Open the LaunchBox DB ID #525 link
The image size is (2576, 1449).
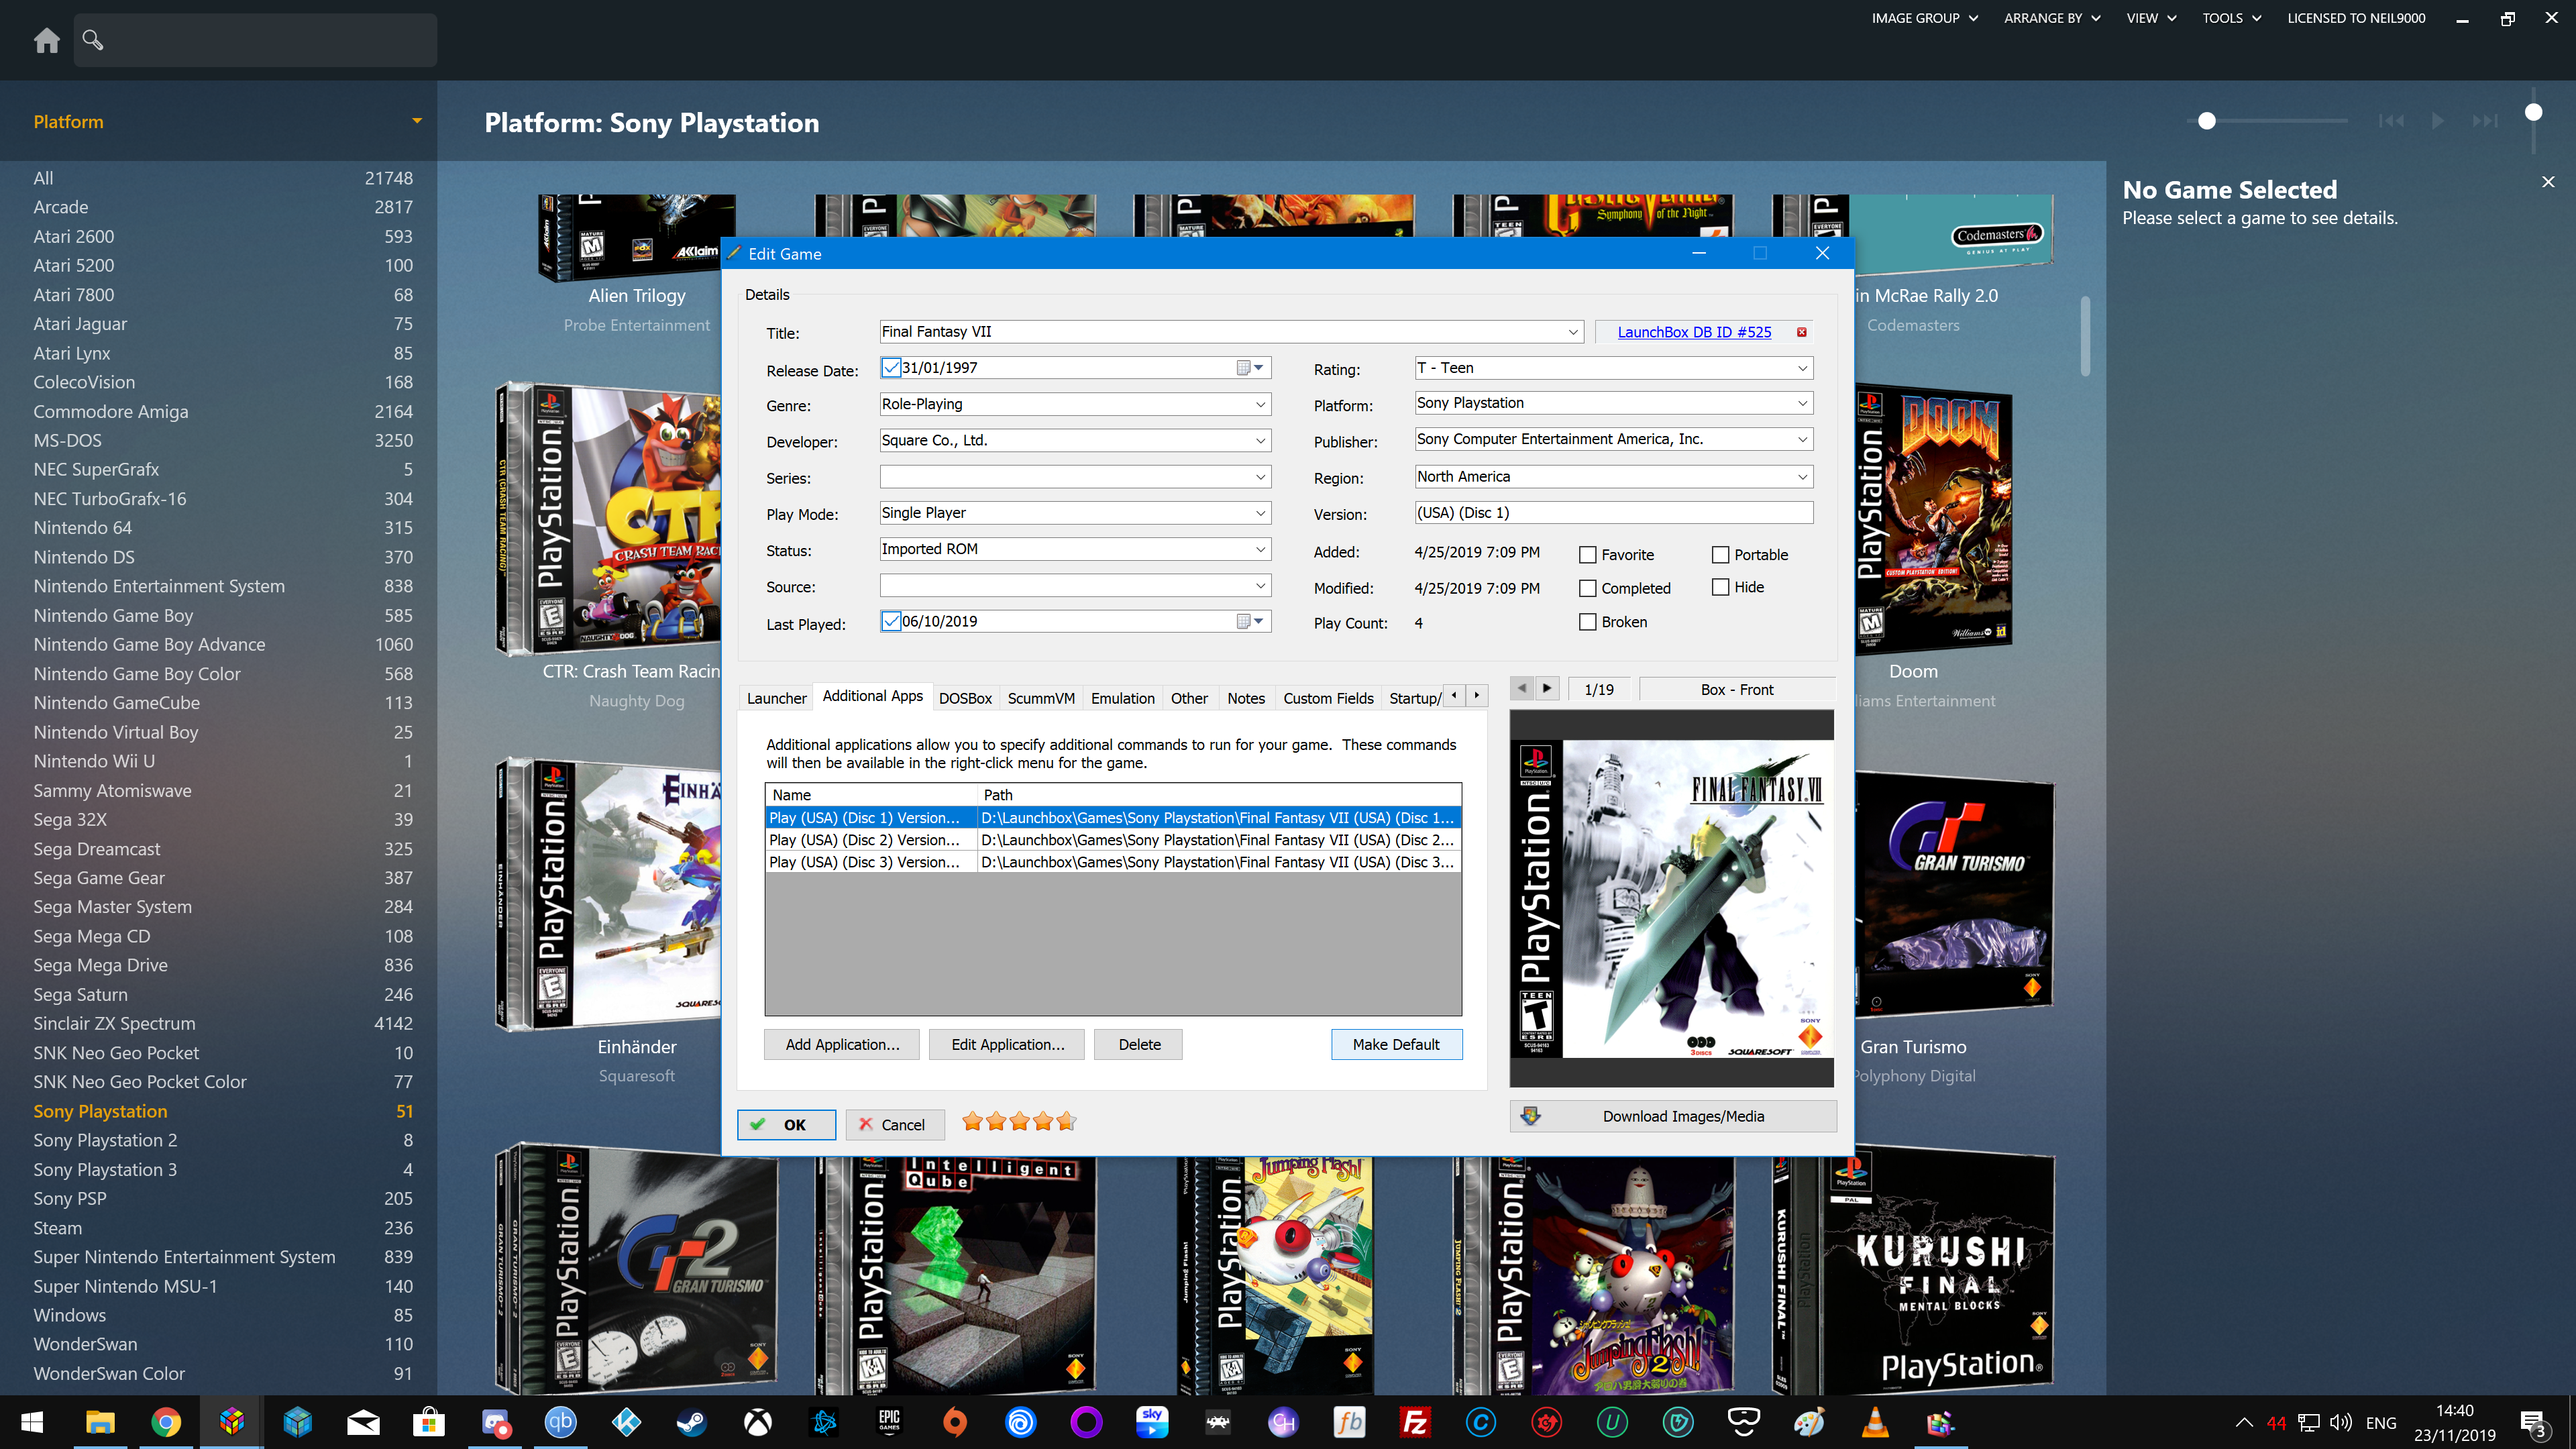[x=1694, y=332]
